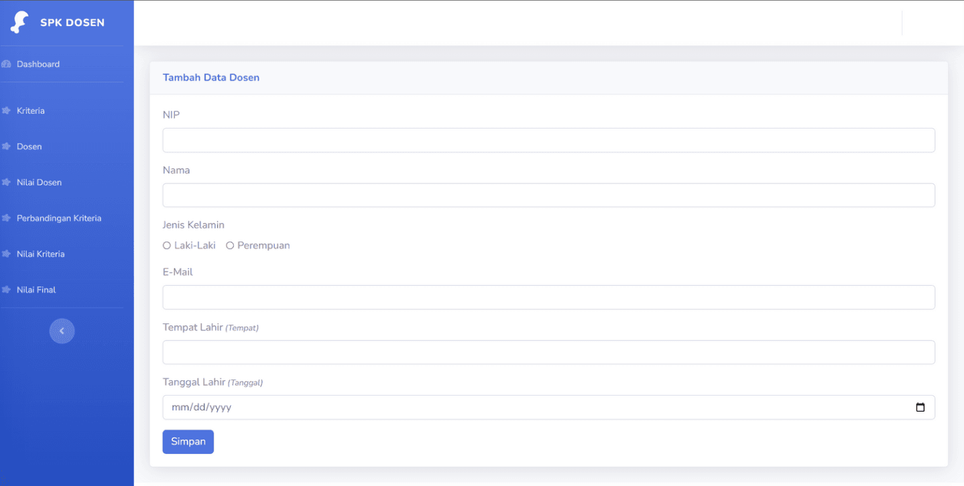Click the icon beside Perbandingan Kriteria

7,218
